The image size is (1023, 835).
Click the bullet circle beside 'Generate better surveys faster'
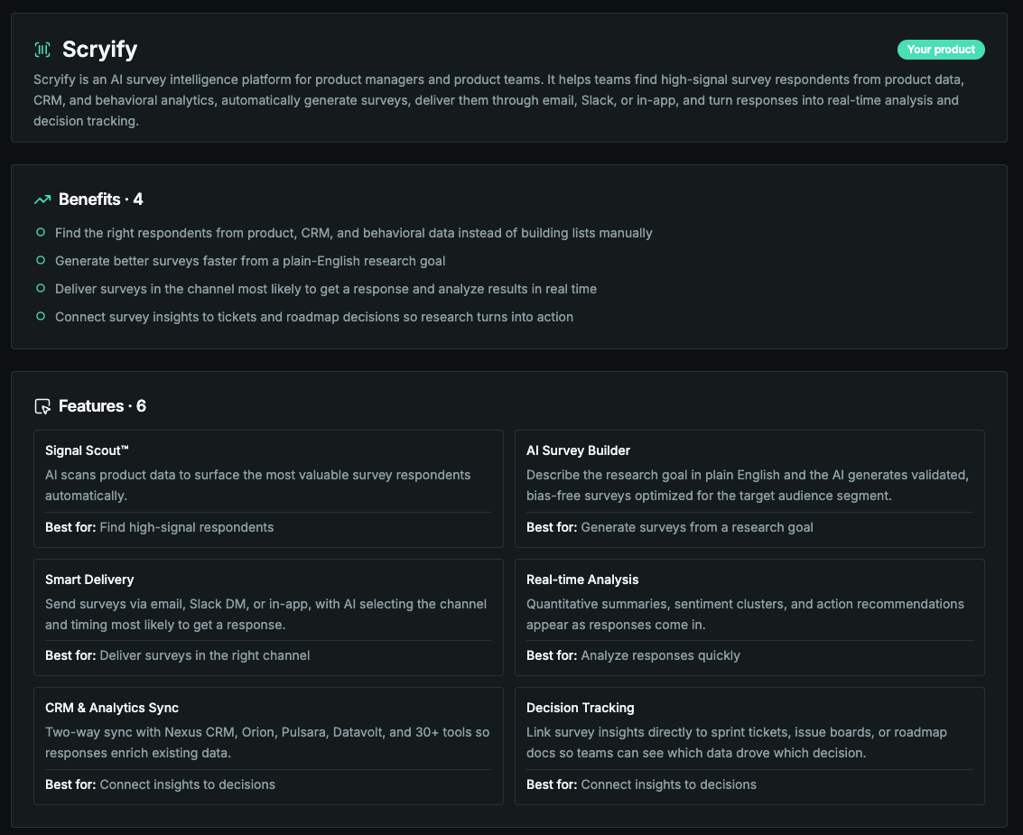tap(41, 260)
